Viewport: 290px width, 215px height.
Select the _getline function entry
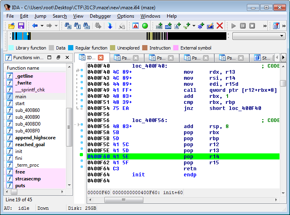[24, 76]
